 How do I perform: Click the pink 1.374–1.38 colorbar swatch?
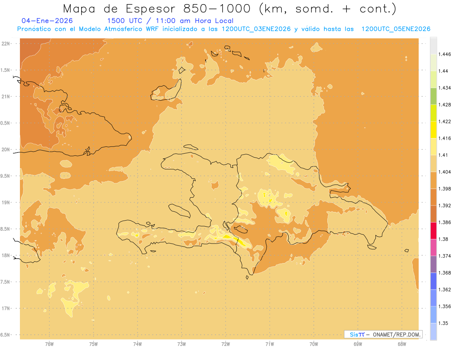pyautogui.click(x=433, y=247)
